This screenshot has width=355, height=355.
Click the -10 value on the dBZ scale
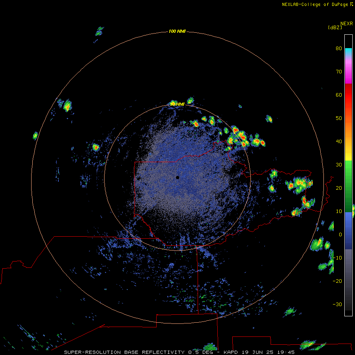pos(337,258)
